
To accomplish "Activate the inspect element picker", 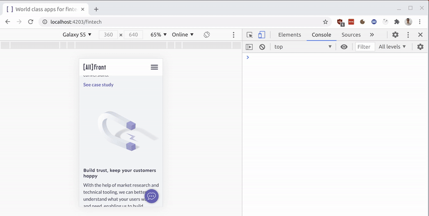I will tap(249, 35).
